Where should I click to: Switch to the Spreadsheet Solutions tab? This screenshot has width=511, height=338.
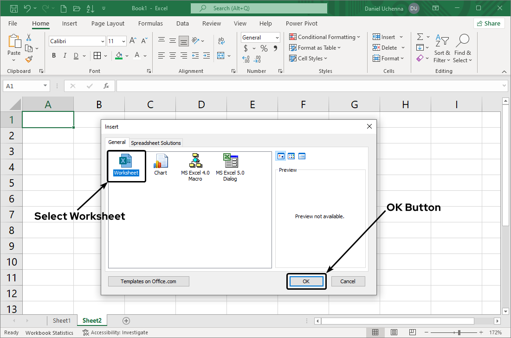(155, 143)
